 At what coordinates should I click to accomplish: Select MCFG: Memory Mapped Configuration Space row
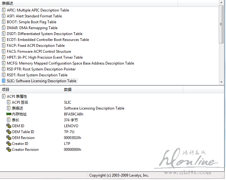(x=71, y=63)
